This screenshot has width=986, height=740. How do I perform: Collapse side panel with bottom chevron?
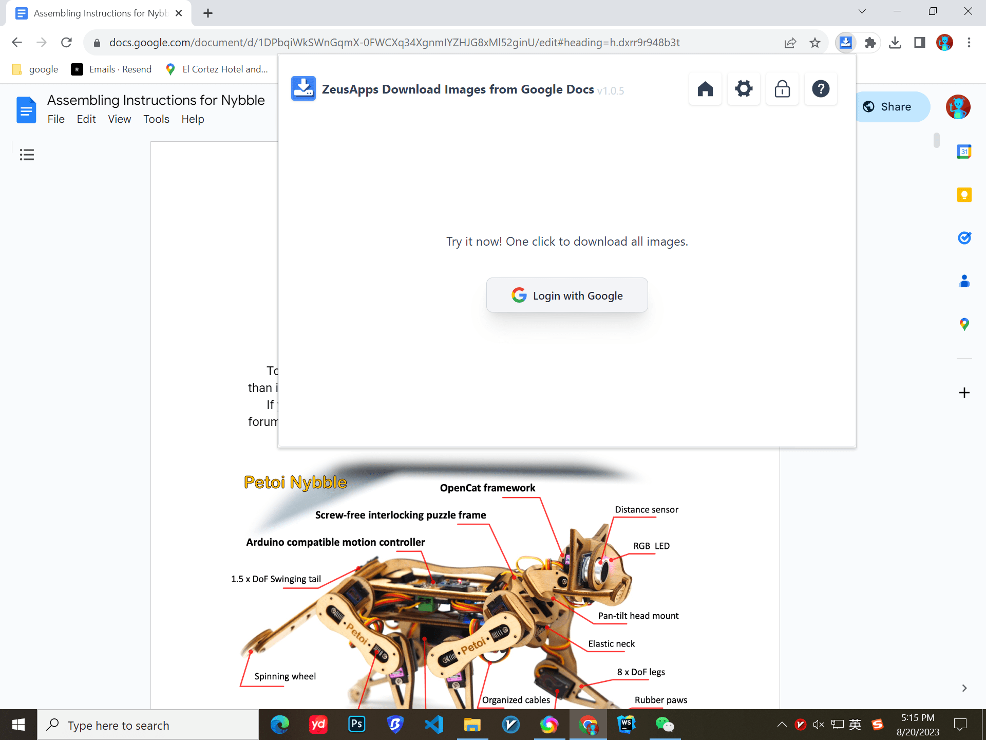click(x=964, y=688)
